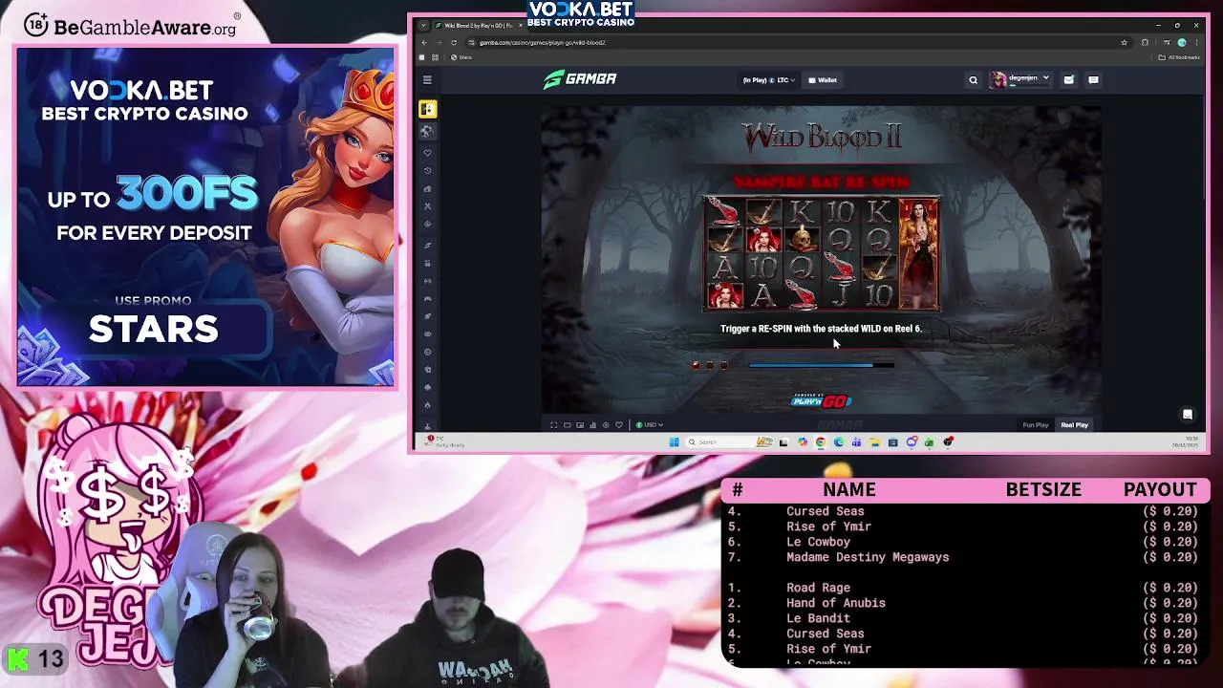1223x688 pixels.
Task: Add Wild Blood II to favorites
Action: point(619,425)
